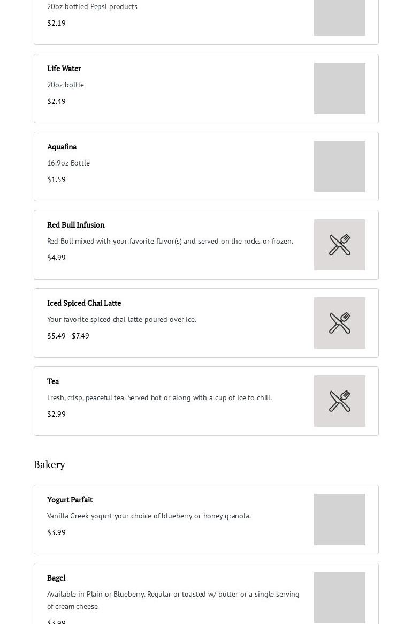Select the Yogurt Parfait image thumbnail
Screen dimensions: 412x624
(x=340, y=520)
